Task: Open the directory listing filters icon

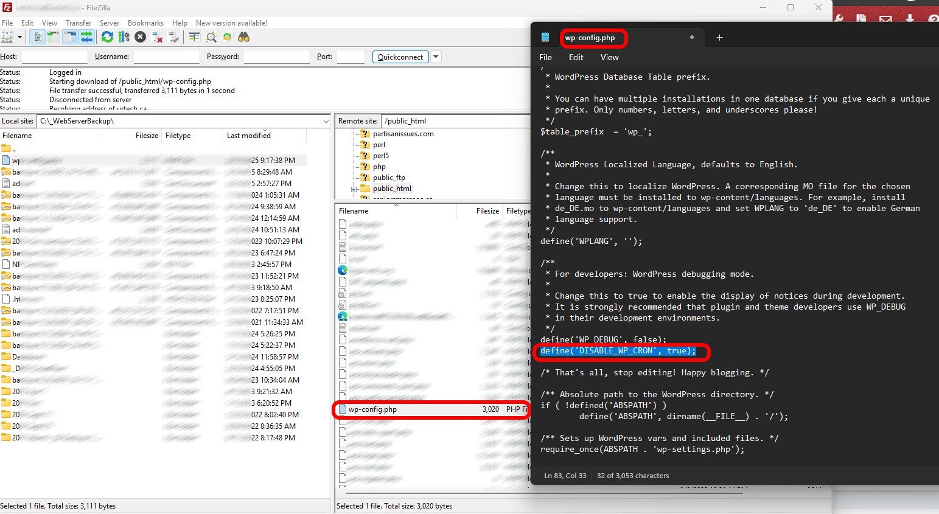Action: pos(194,37)
